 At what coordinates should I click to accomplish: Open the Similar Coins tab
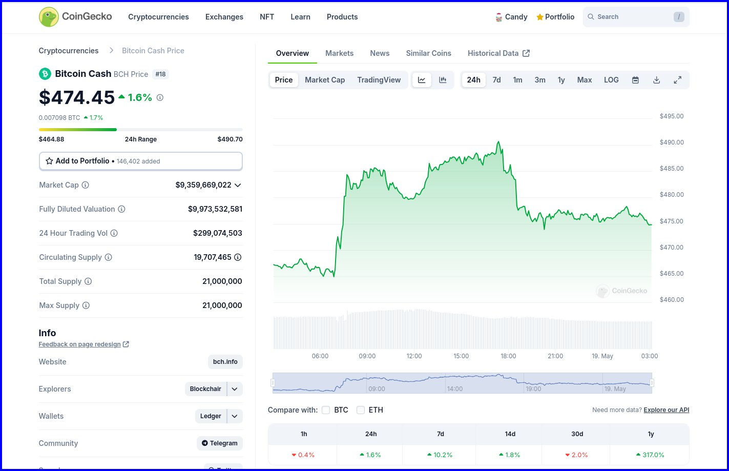tap(428, 53)
